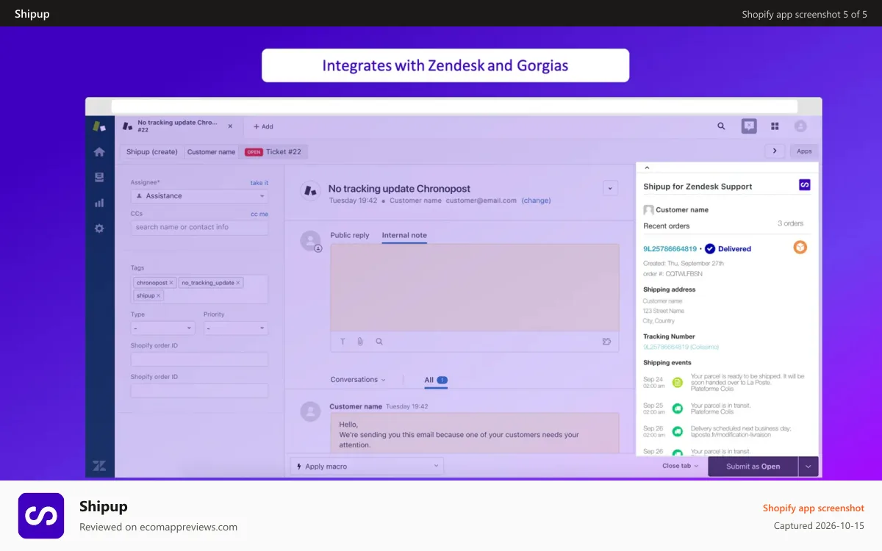Select the Customer name breadcrumb tab
Image resolution: width=882 pixels, height=551 pixels.
pyautogui.click(x=212, y=152)
